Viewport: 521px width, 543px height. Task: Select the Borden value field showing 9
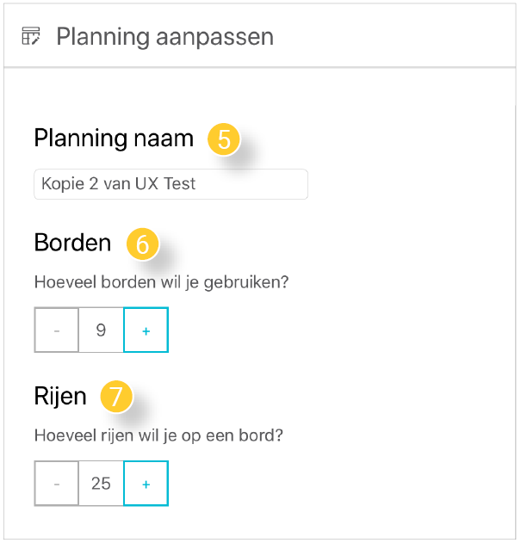pos(101,330)
